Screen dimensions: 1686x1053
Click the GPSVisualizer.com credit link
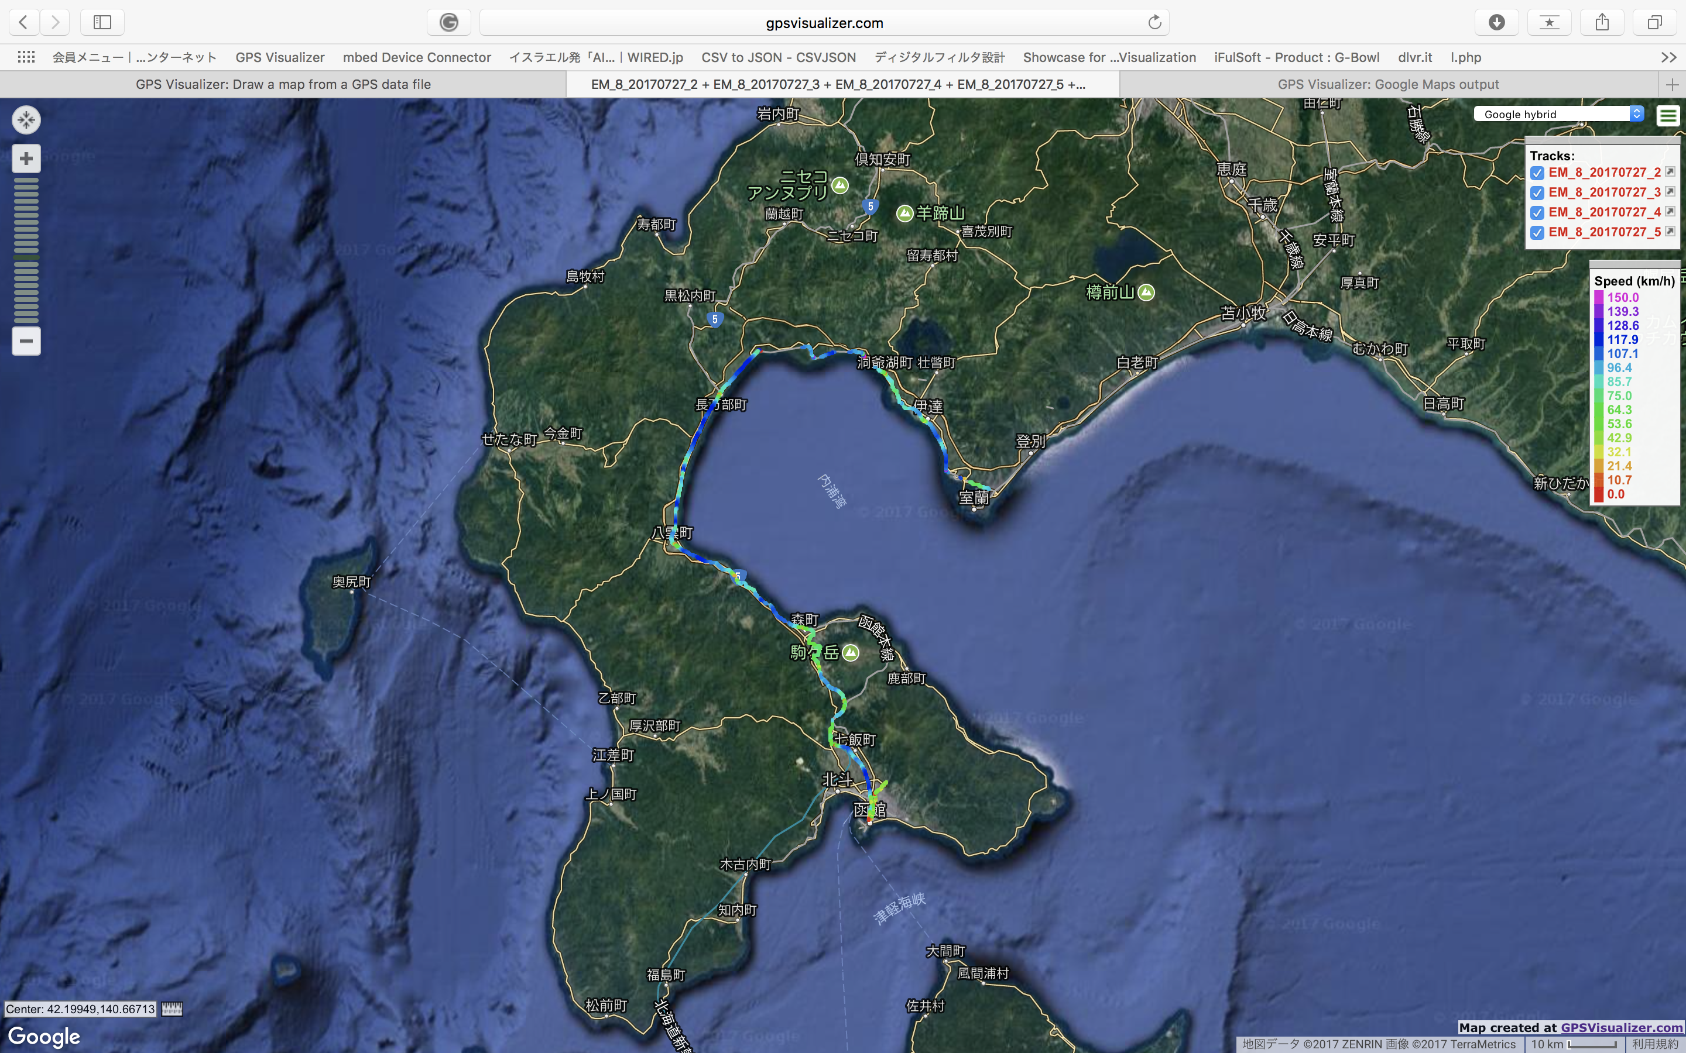pos(1621,1027)
